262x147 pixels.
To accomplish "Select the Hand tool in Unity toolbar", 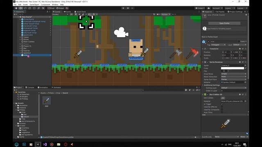I will 16,8.
